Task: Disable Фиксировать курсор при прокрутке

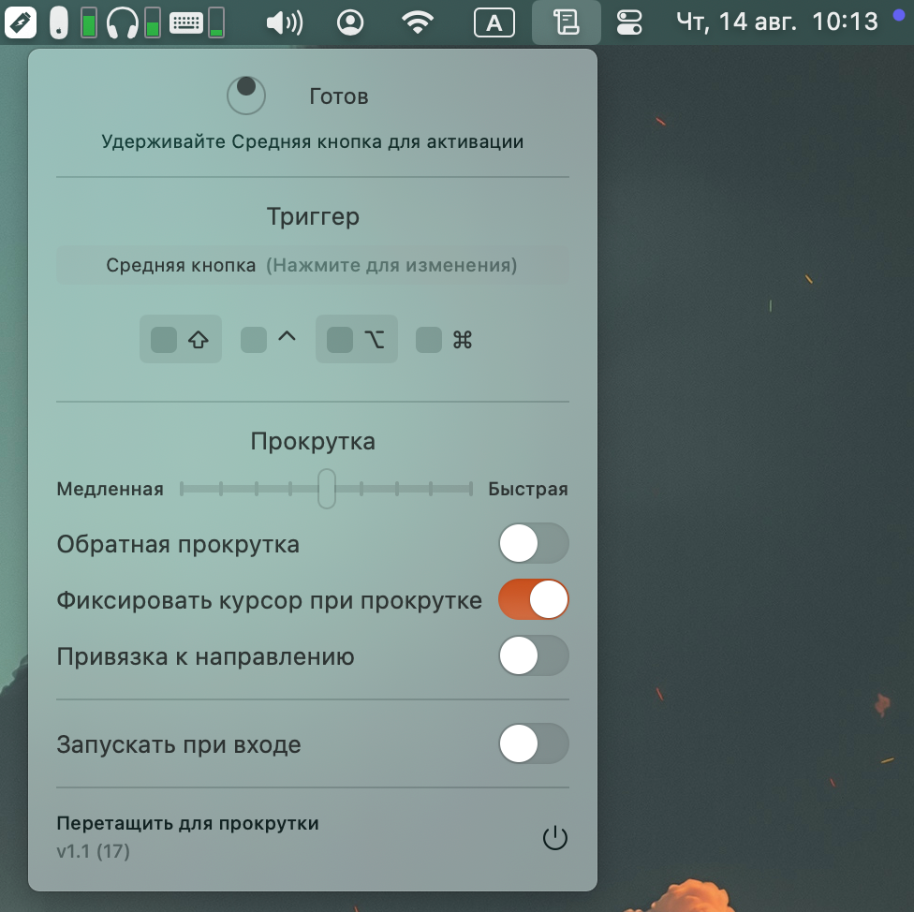Action: (533, 600)
